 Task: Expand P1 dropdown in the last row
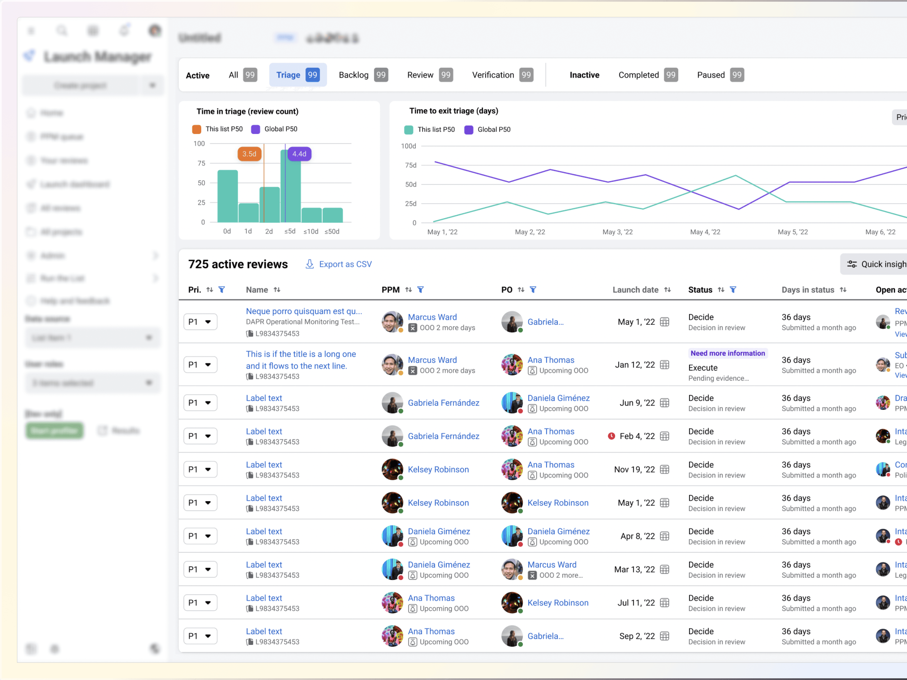tap(200, 636)
